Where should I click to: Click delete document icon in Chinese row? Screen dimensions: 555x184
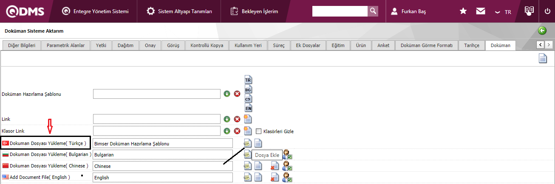275,166
